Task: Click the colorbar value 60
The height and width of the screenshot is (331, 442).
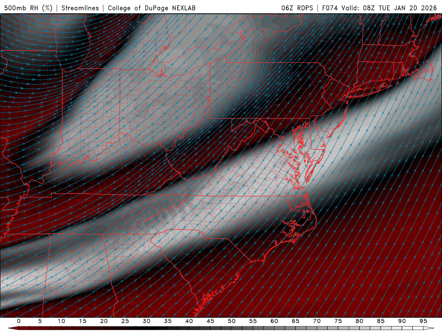Action: pyautogui.click(x=274, y=321)
